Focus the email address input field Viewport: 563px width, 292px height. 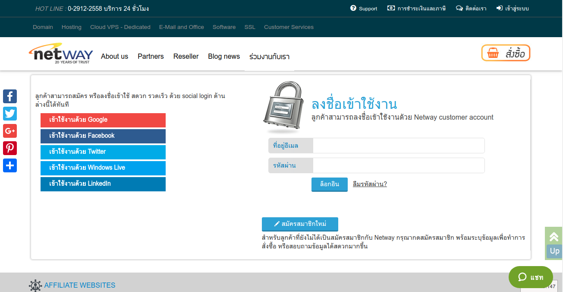click(x=398, y=146)
